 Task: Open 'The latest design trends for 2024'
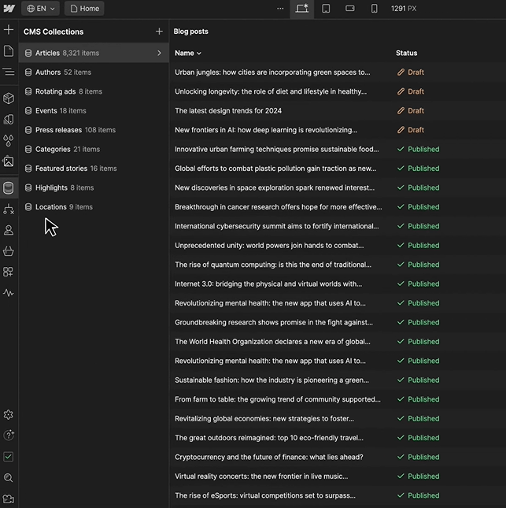pos(228,111)
